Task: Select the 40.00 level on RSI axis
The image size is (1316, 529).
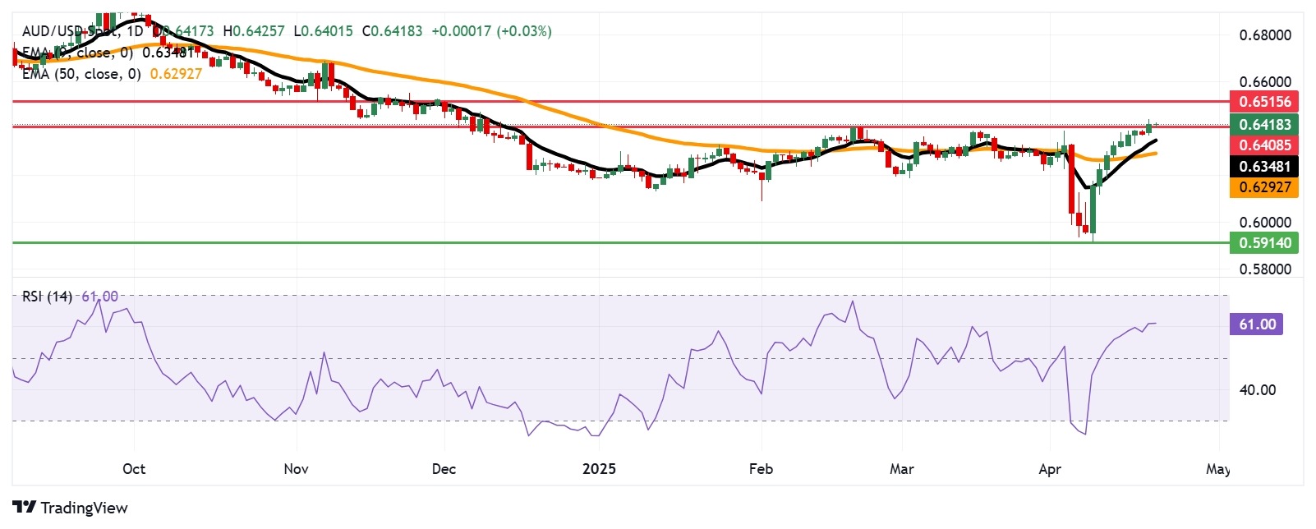Action: (1257, 390)
